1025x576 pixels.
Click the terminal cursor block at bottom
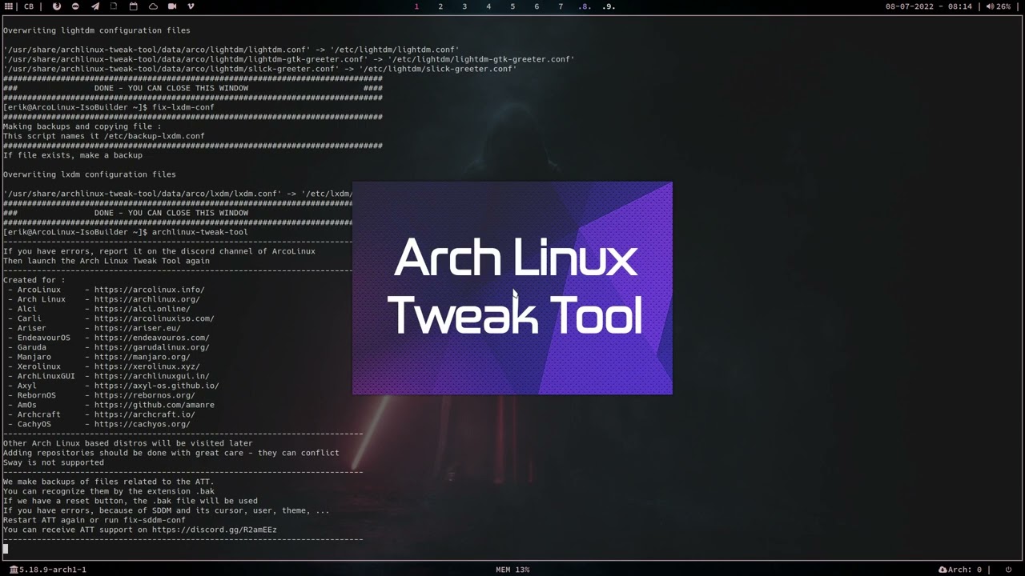coord(6,549)
